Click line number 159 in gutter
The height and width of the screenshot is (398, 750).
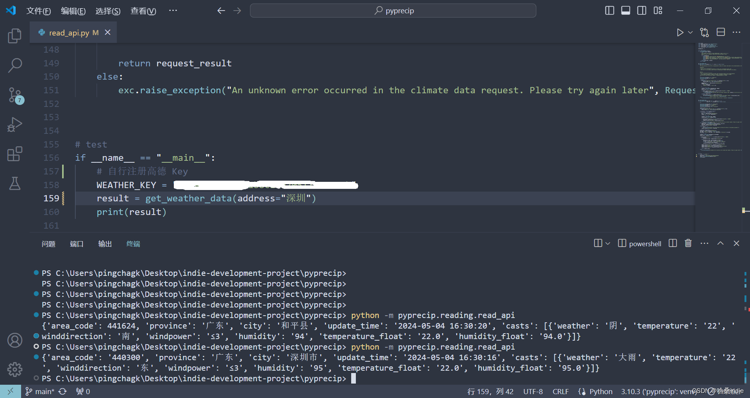(51, 198)
